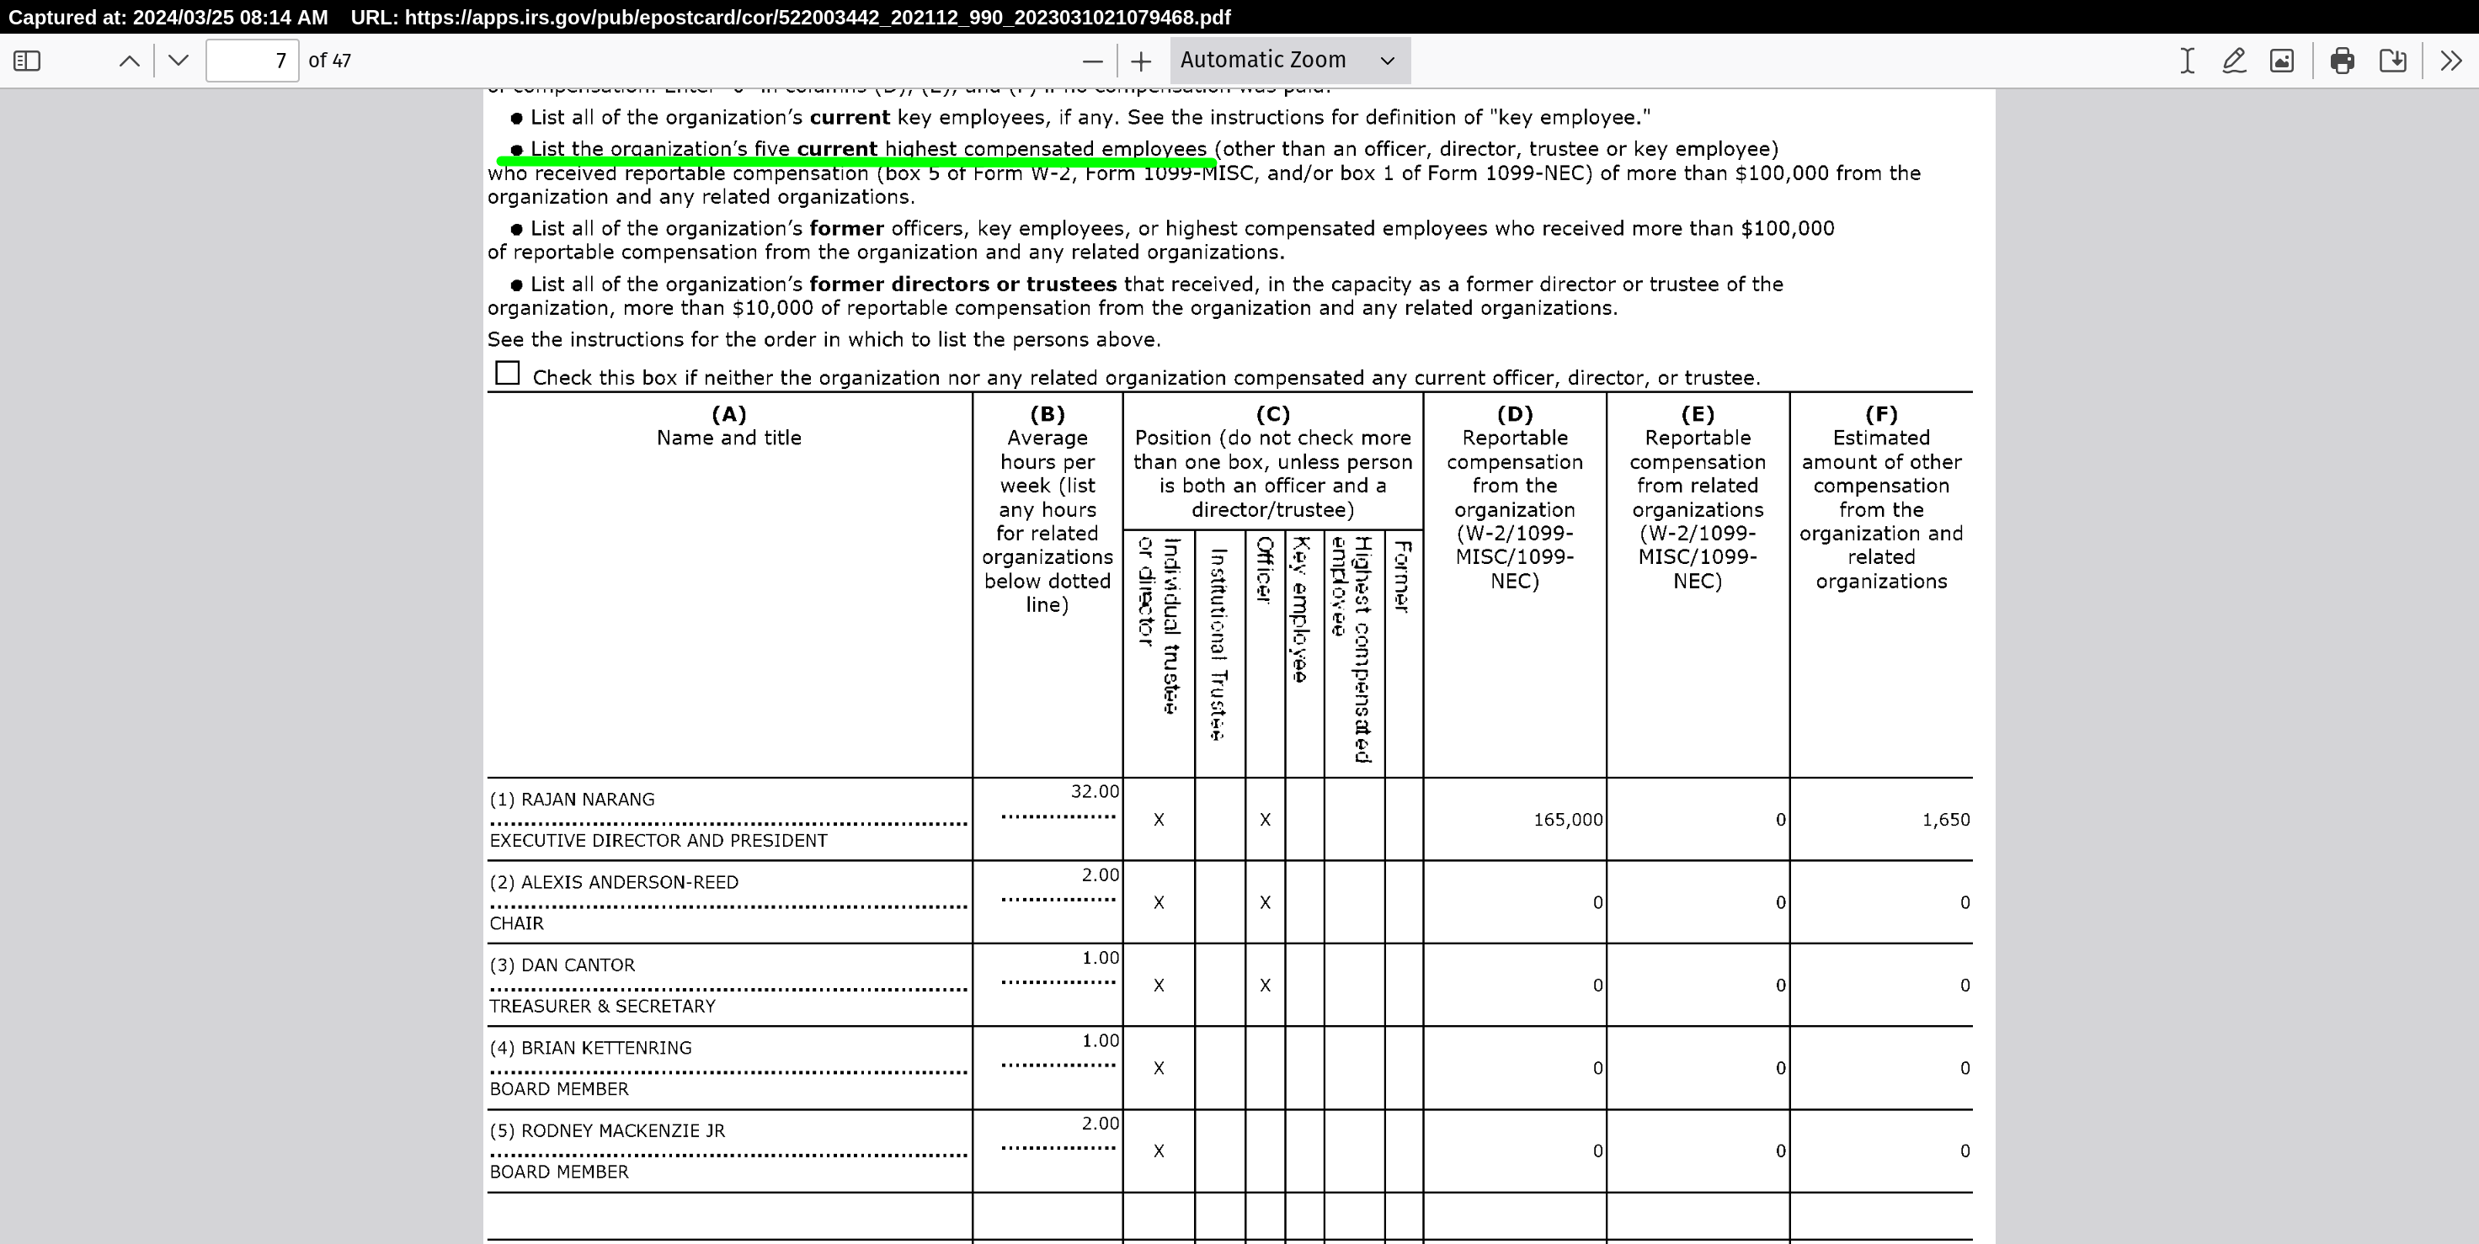This screenshot has height=1244, width=2479.
Task: Click other compensation value 1,650
Action: click(1946, 820)
